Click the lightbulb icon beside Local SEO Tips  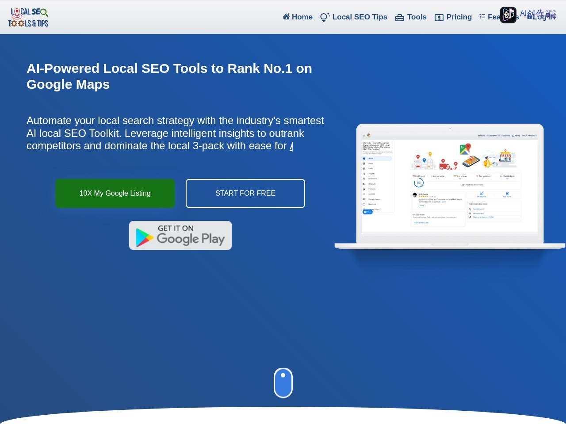pyautogui.click(x=325, y=17)
